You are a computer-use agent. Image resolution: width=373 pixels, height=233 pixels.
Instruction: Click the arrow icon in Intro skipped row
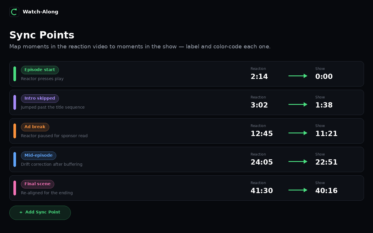pos(298,105)
